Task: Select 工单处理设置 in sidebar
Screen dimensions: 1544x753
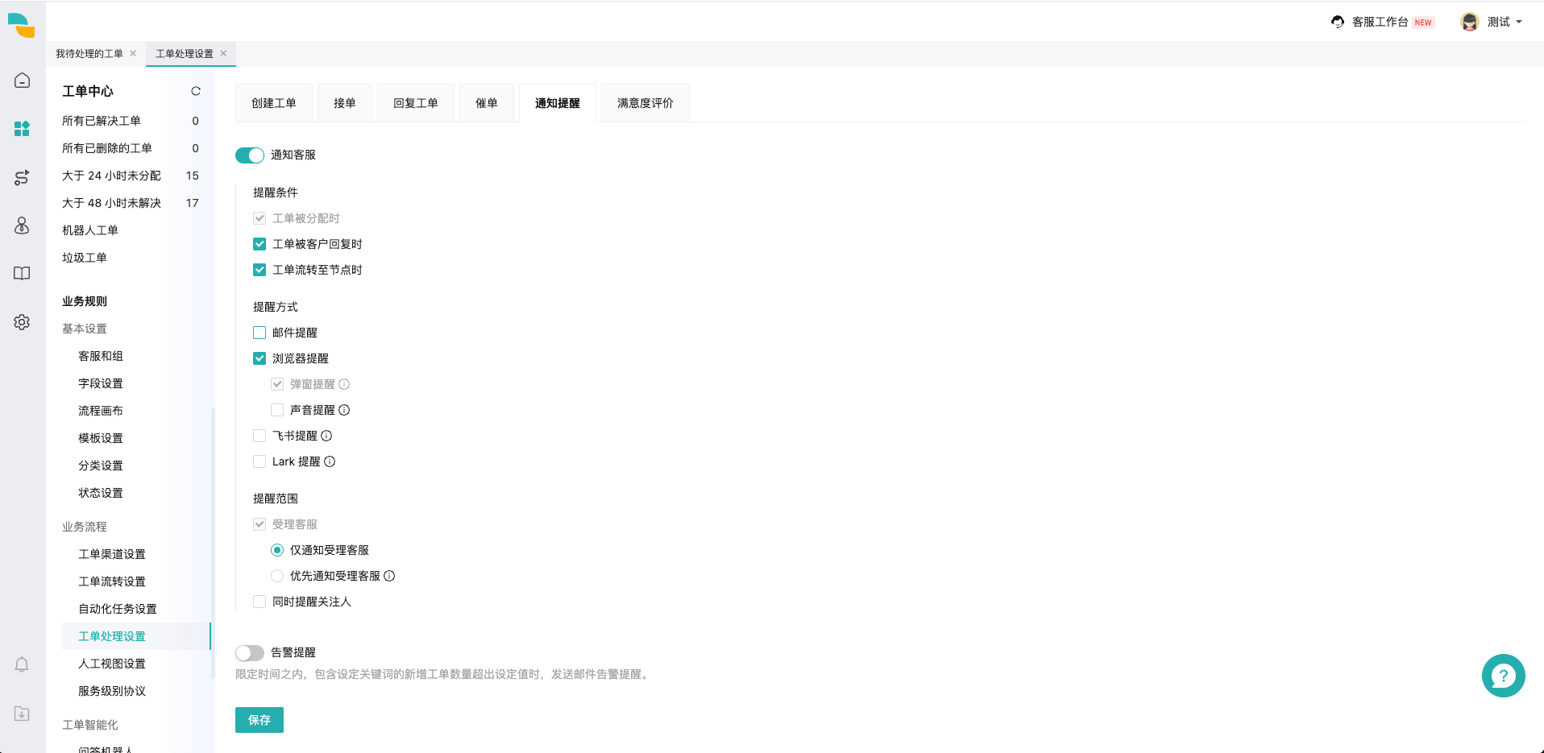Action: (135, 636)
